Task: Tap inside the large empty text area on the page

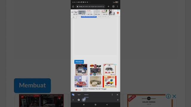Action: pos(95,36)
